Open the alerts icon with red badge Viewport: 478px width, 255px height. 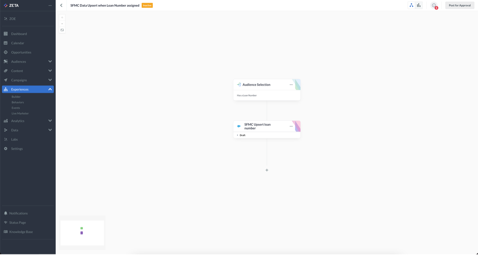pyautogui.click(x=434, y=5)
